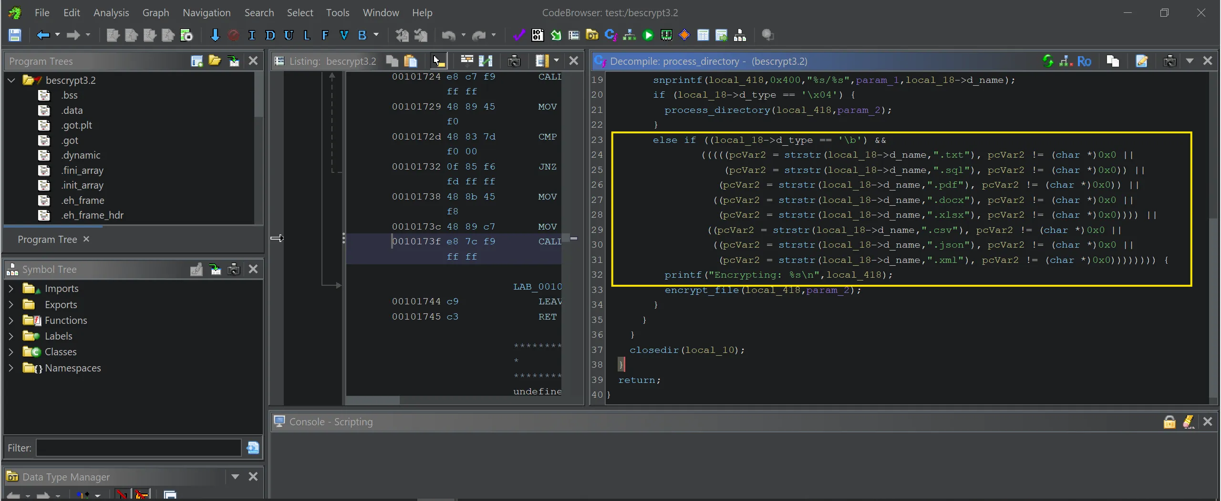Click the Memory Map chip icon
The image size is (1221, 501).
[666, 35]
